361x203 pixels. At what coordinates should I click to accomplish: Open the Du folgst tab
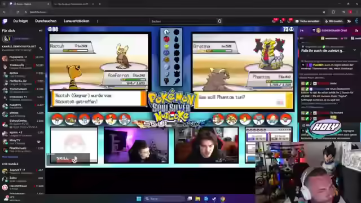20,21
